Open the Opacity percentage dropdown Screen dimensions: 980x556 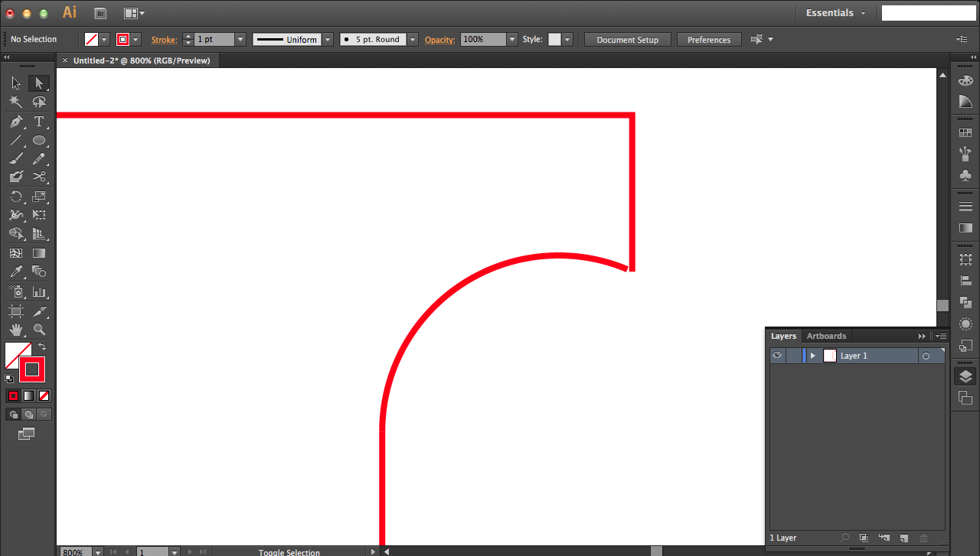coord(512,40)
